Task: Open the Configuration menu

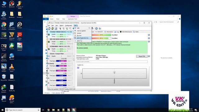Action: 68,26
